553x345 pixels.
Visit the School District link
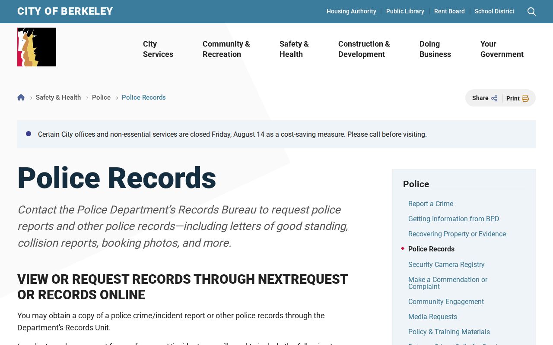(495, 11)
